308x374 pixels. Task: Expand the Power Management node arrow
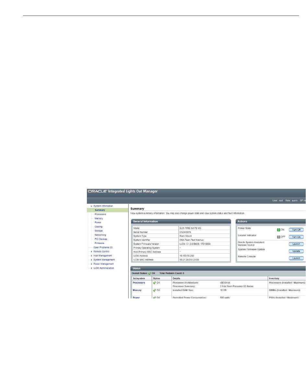pos(91,264)
